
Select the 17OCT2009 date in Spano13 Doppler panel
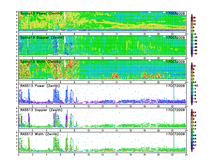click(x=175, y=37)
